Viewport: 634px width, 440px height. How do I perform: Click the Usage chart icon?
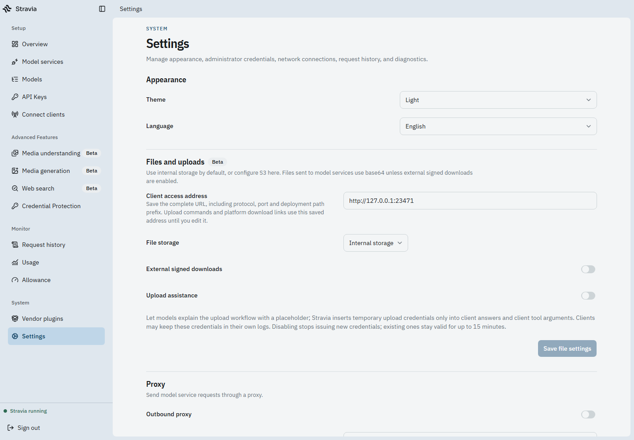click(15, 262)
